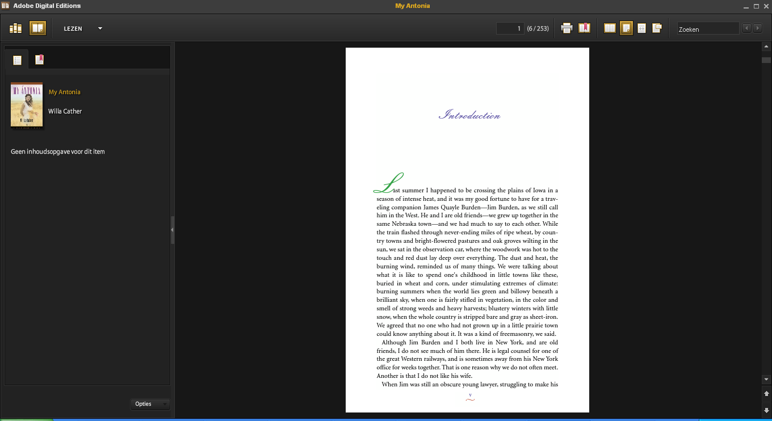The width and height of the screenshot is (772, 421).
Task: Maximize the Adobe Digital Editions window
Action: tap(756, 6)
